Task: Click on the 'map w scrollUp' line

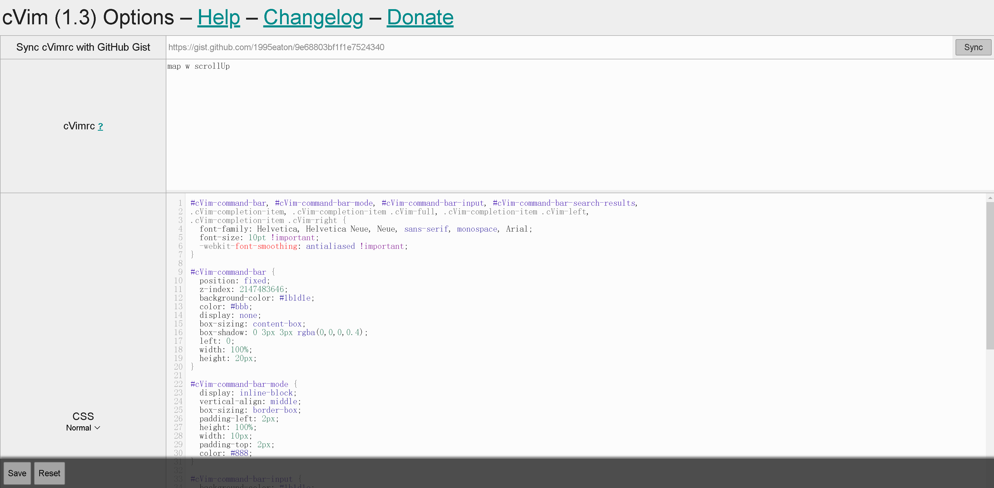Action: (x=198, y=66)
